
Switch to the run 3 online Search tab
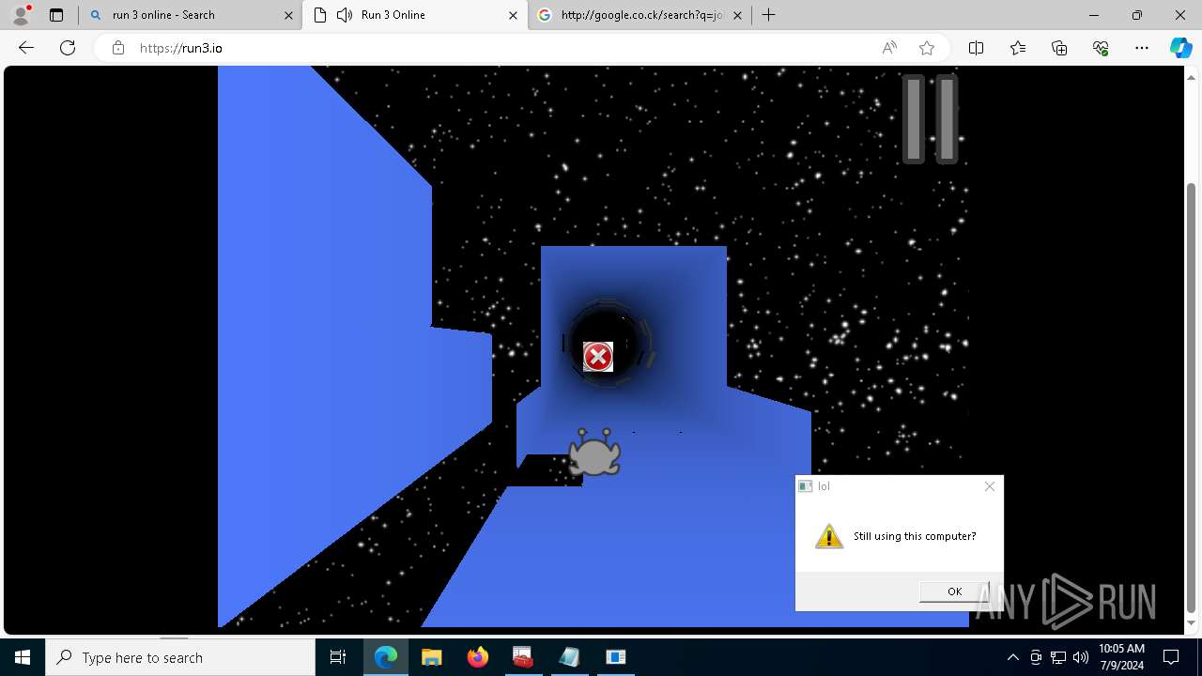click(x=191, y=15)
